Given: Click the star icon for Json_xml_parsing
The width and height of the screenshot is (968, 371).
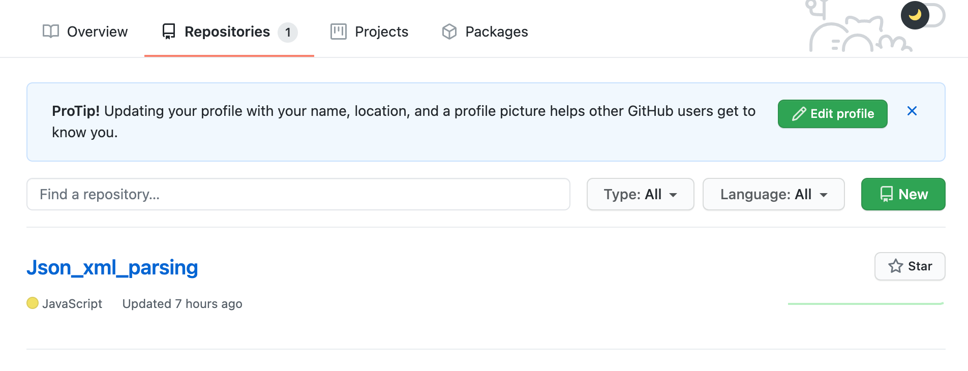Looking at the screenshot, I should point(896,266).
